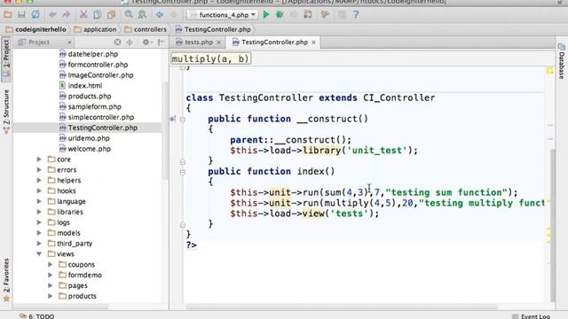Click the green Run button
Viewport: 568px width, 319px height.
266,15
